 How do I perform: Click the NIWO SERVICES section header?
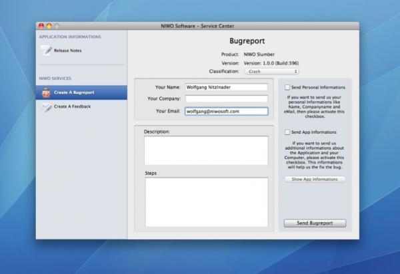(55, 78)
